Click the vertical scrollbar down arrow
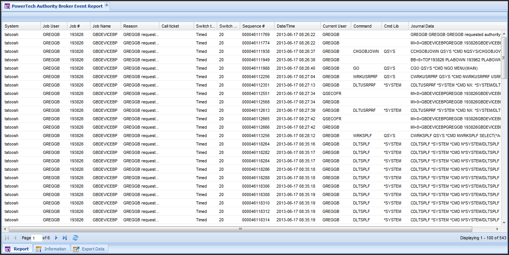 [504, 222]
